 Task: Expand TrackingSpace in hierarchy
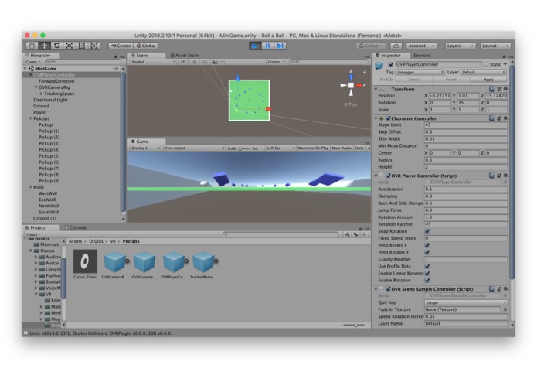(42, 94)
